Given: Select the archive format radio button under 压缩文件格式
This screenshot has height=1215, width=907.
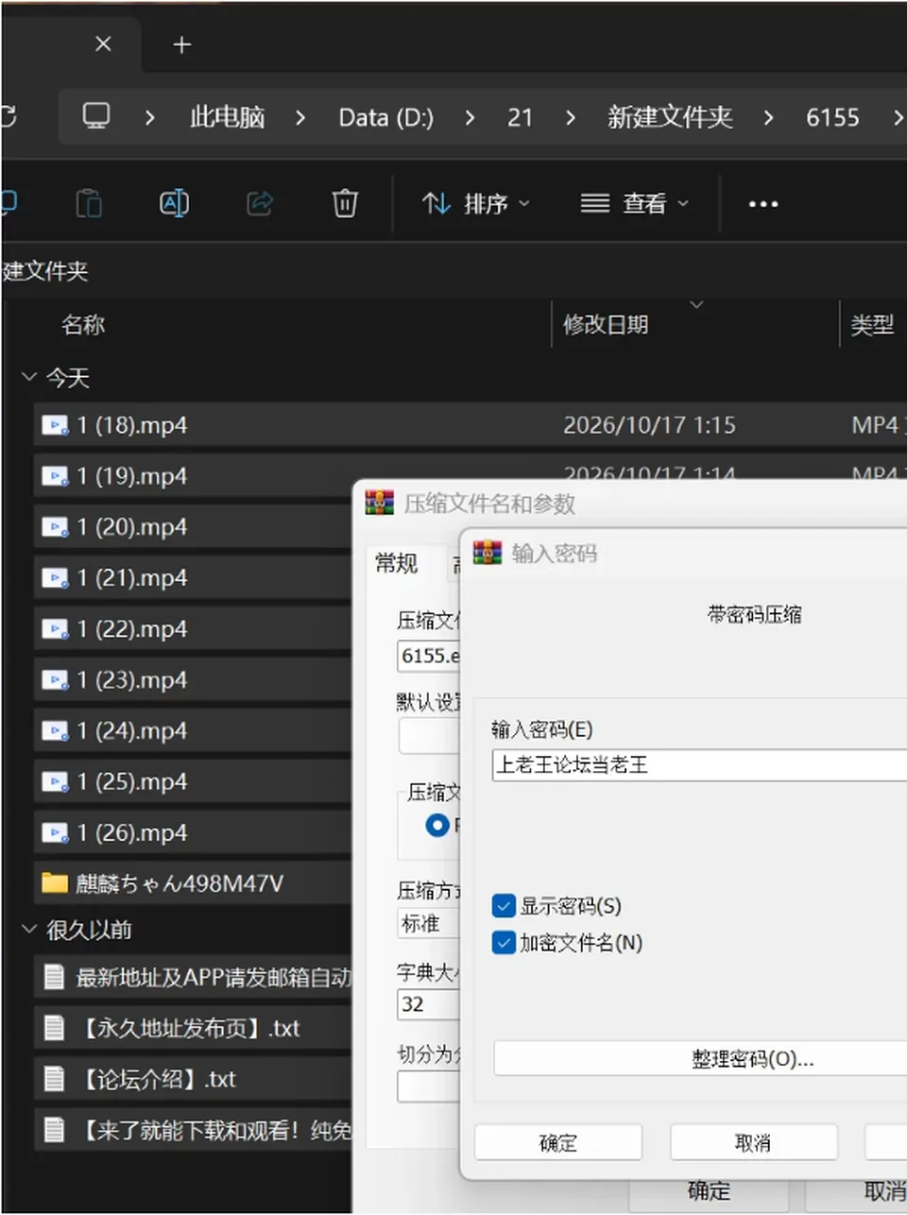Looking at the screenshot, I should [x=436, y=825].
